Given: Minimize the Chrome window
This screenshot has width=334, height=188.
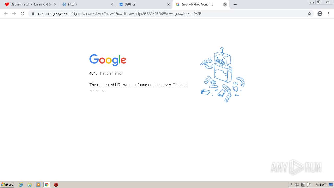Looking at the screenshot, I should 312,2.
